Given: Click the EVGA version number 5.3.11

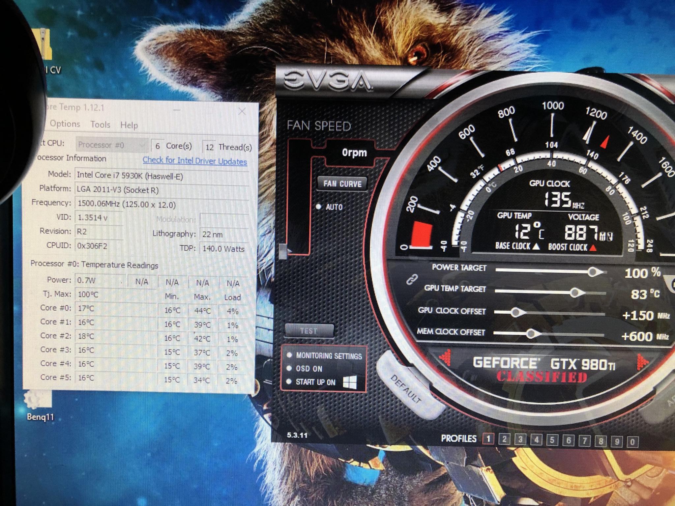Looking at the screenshot, I should click(x=297, y=435).
